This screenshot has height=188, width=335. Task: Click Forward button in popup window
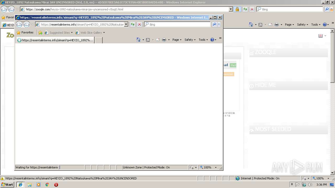point(26,25)
